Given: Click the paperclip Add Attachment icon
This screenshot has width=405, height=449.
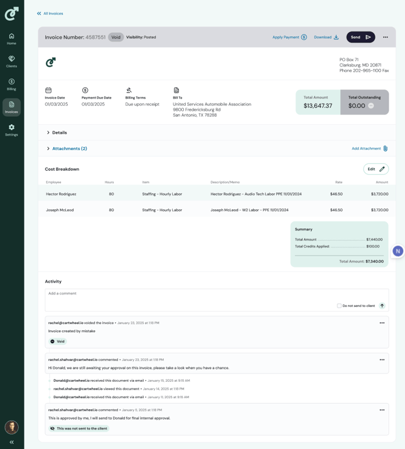Looking at the screenshot, I should [385, 148].
